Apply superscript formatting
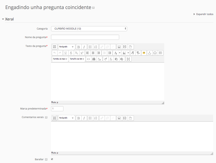Screen dimensions: 216x163 pos(82,53)
